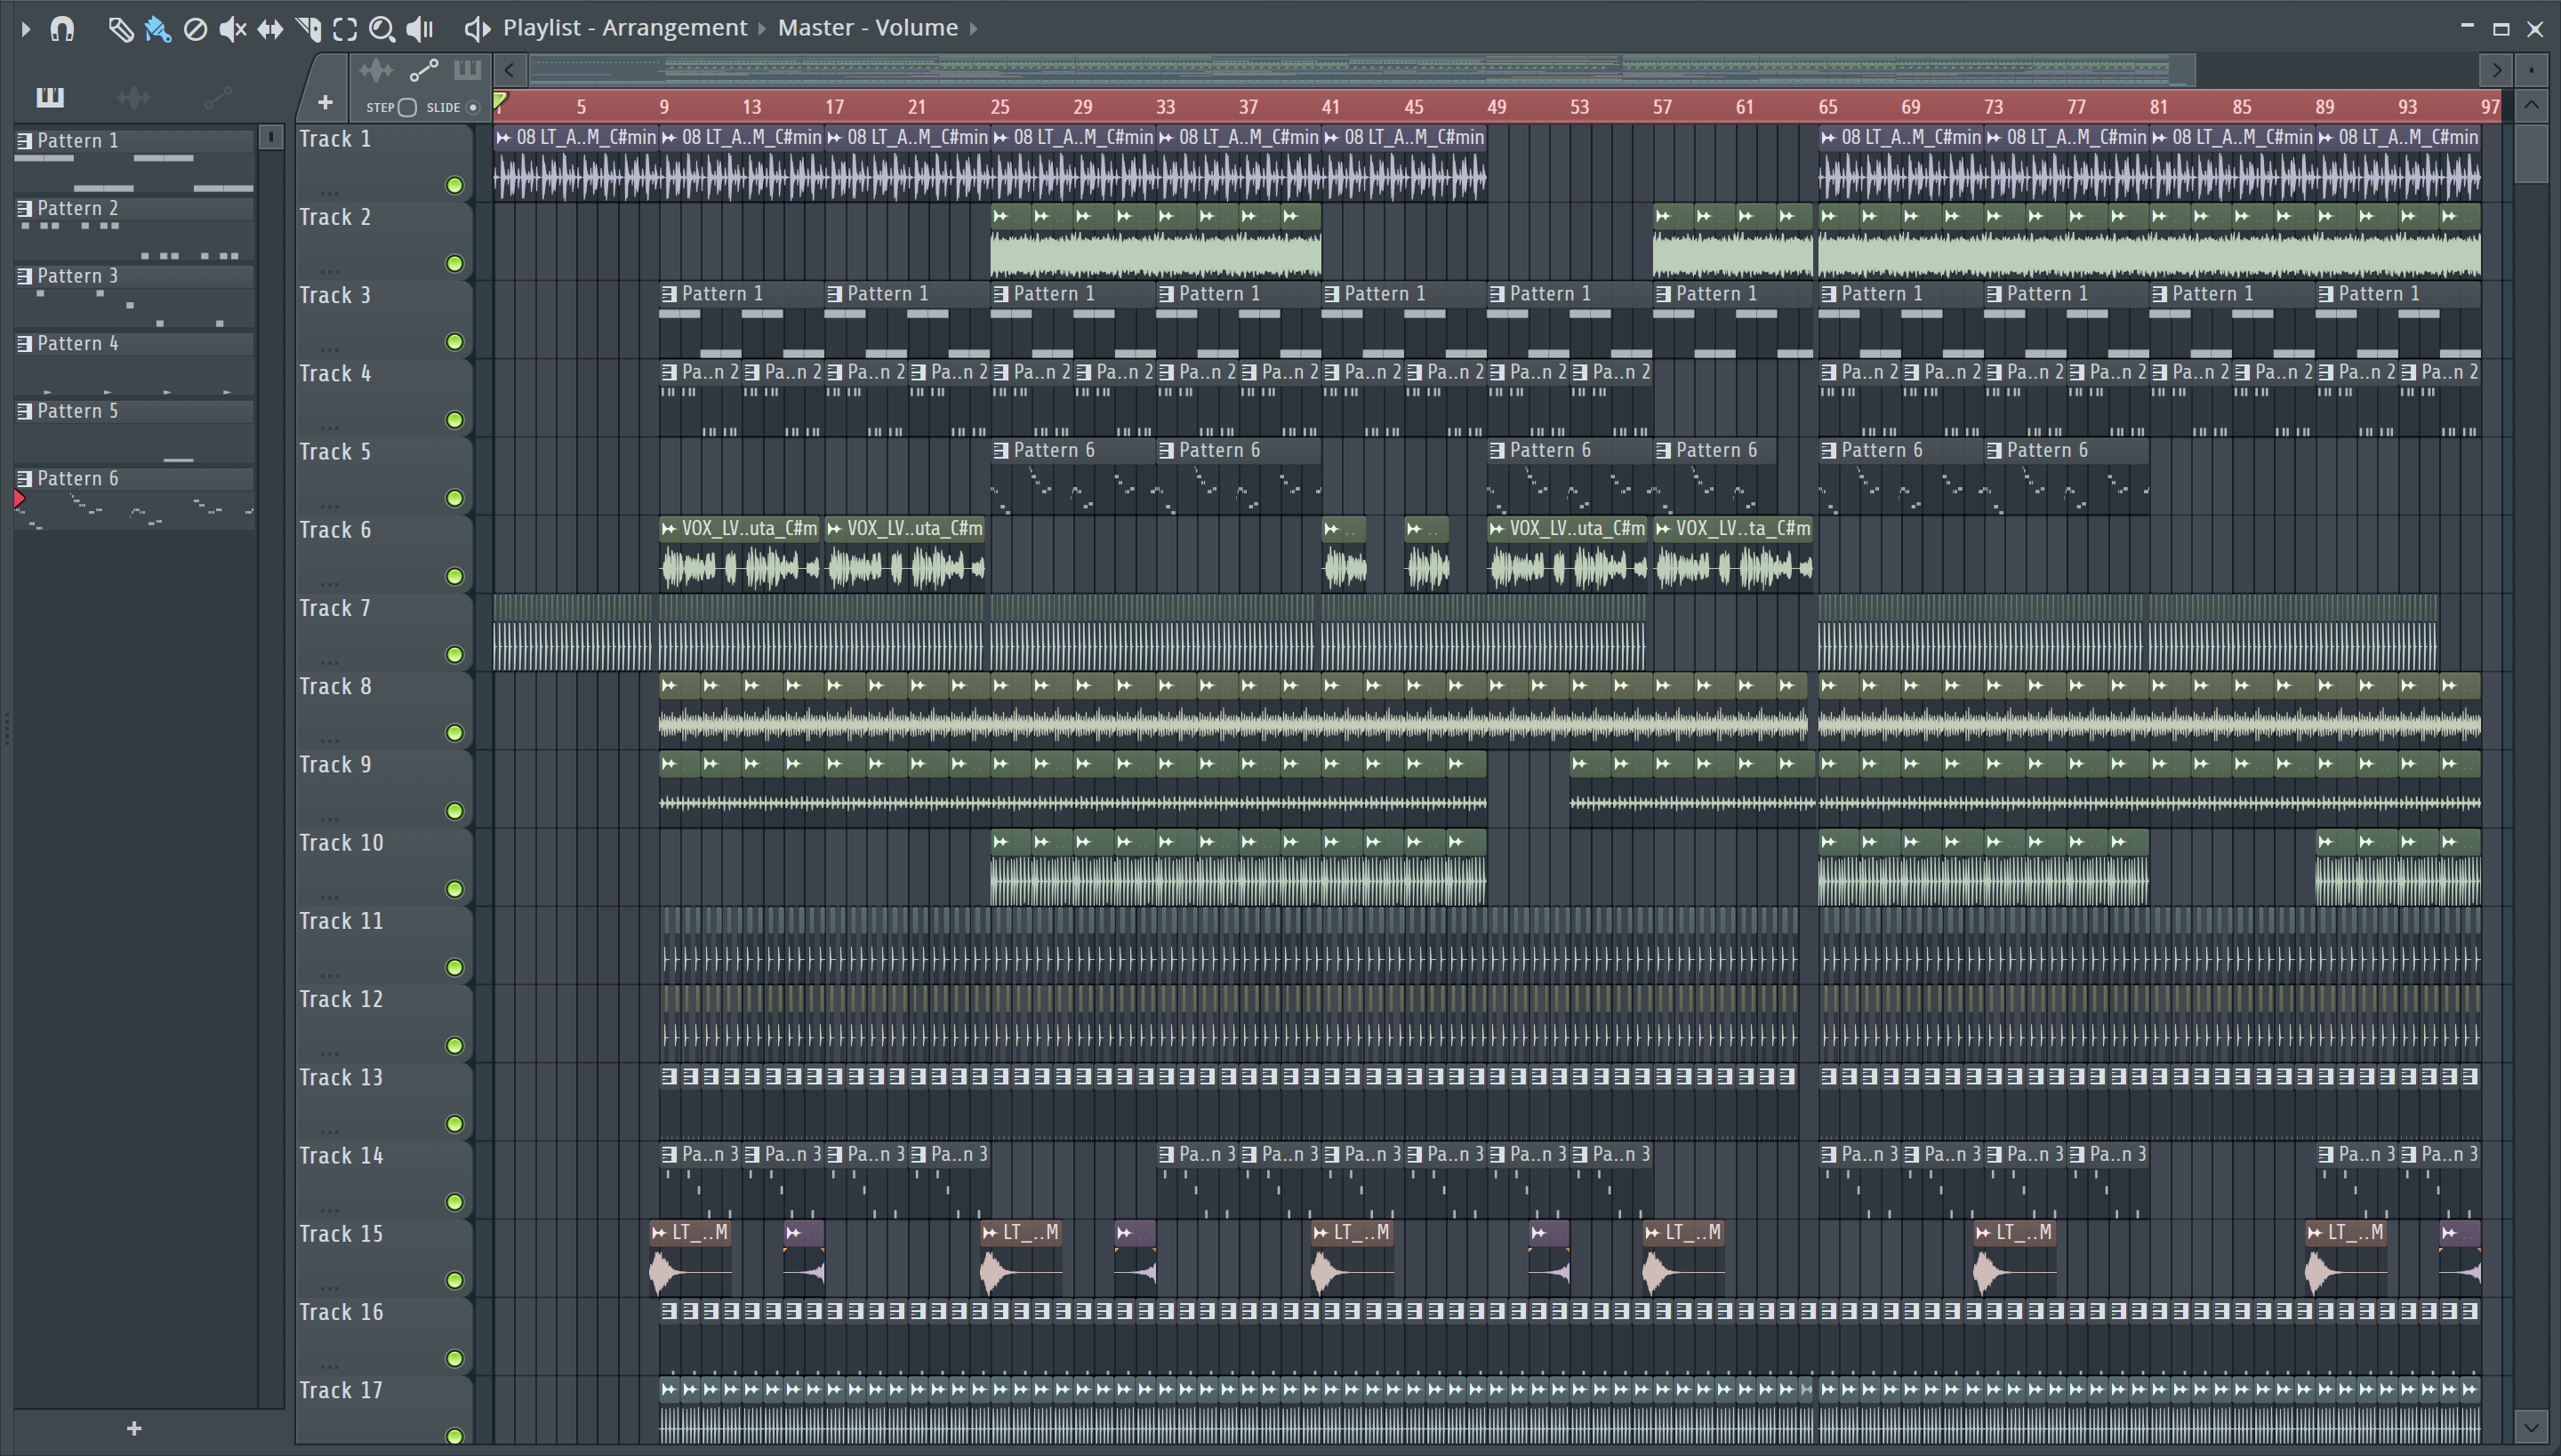The height and width of the screenshot is (1456, 2561).
Task: Focus pattern clips piano icon in header
Action: click(467, 71)
